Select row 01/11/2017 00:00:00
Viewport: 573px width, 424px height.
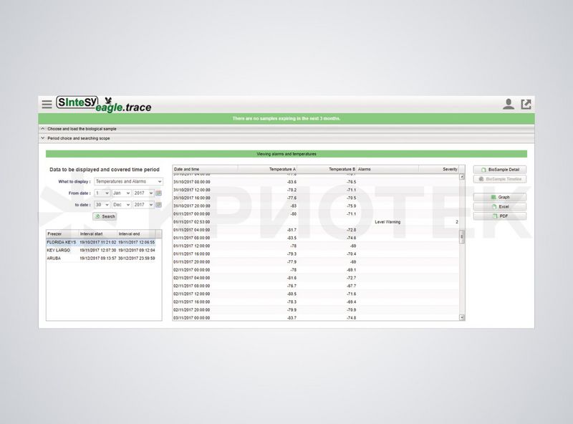pos(316,214)
